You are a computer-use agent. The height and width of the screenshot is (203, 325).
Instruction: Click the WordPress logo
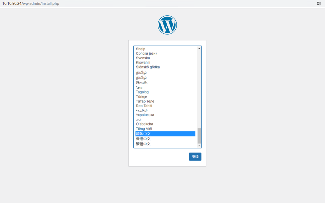(x=167, y=25)
